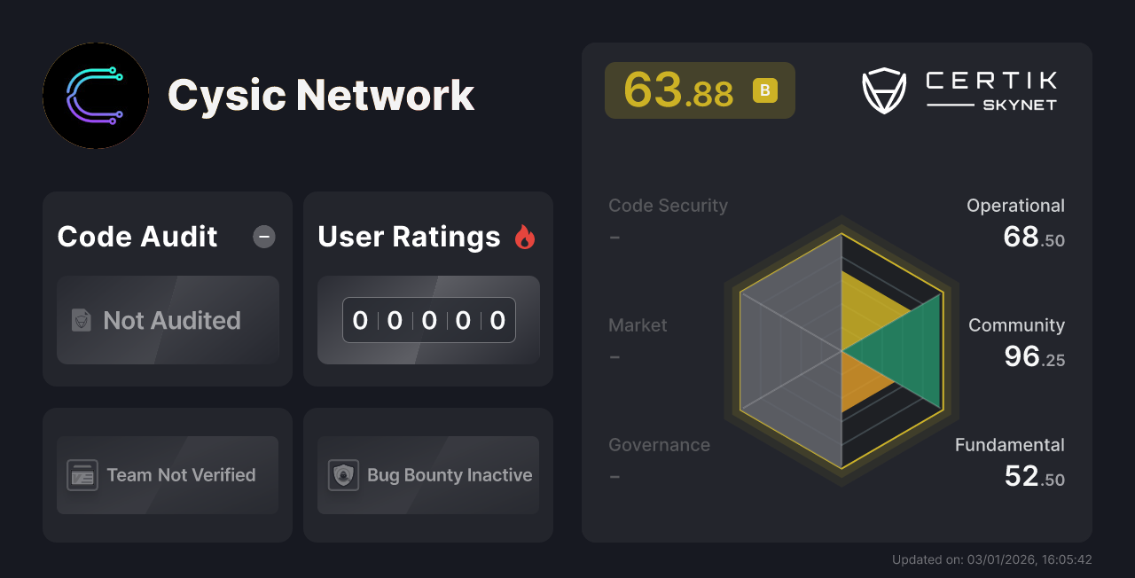
Task: Toggle the Bug Bounty Inactive status pill
Action: click(x=427, y=475)
